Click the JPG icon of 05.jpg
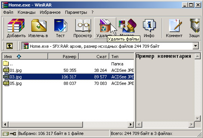Screen dimensions: 203x138 tap(6, 83)
